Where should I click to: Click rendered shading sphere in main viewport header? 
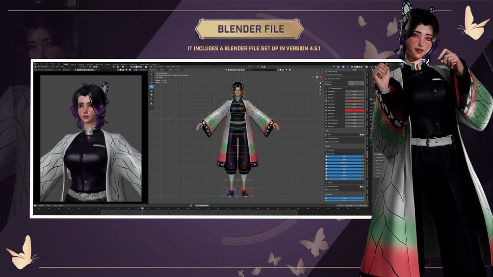361,67
